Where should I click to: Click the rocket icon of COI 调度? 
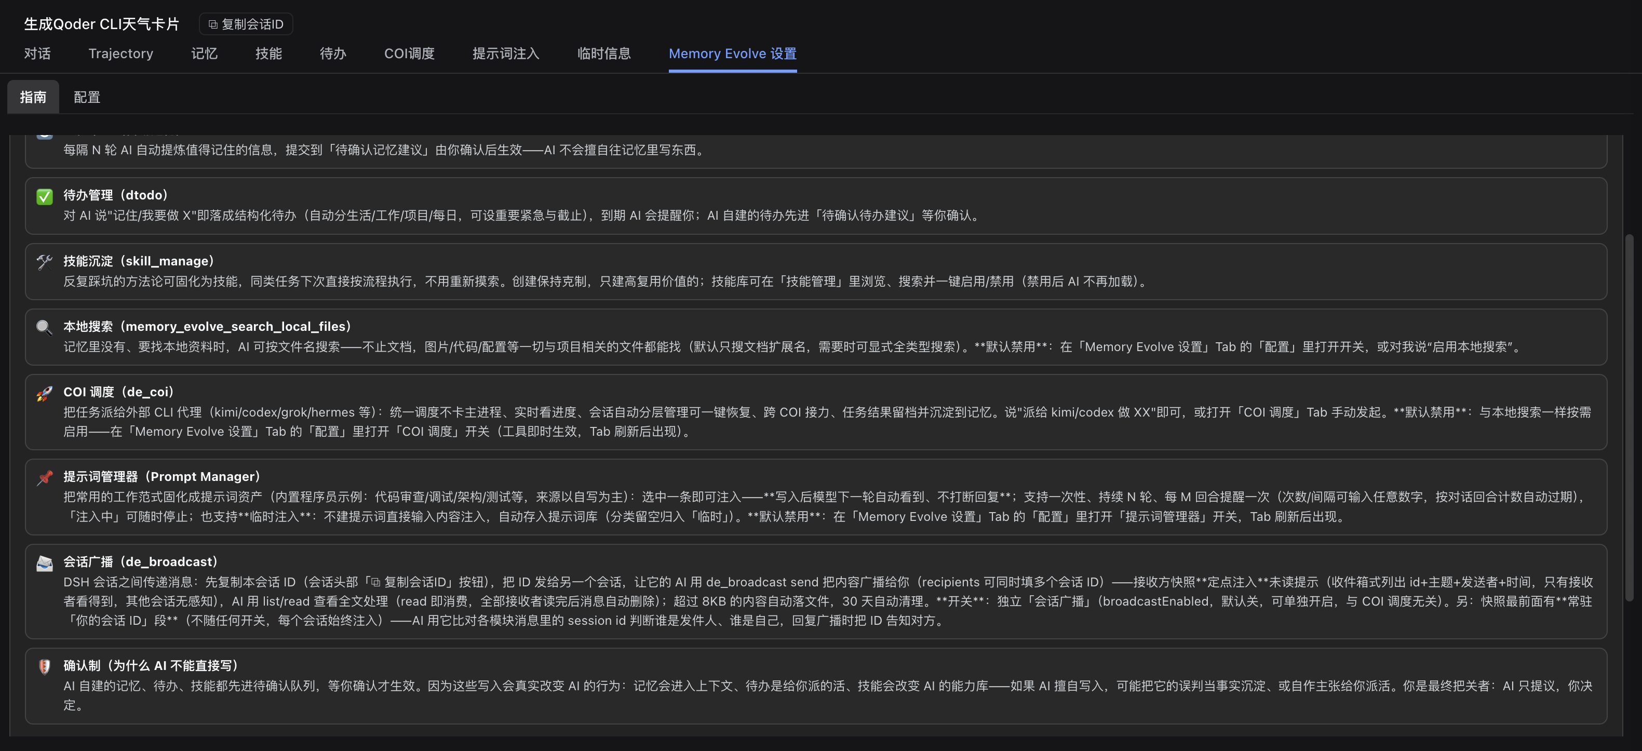coord(45,393)
